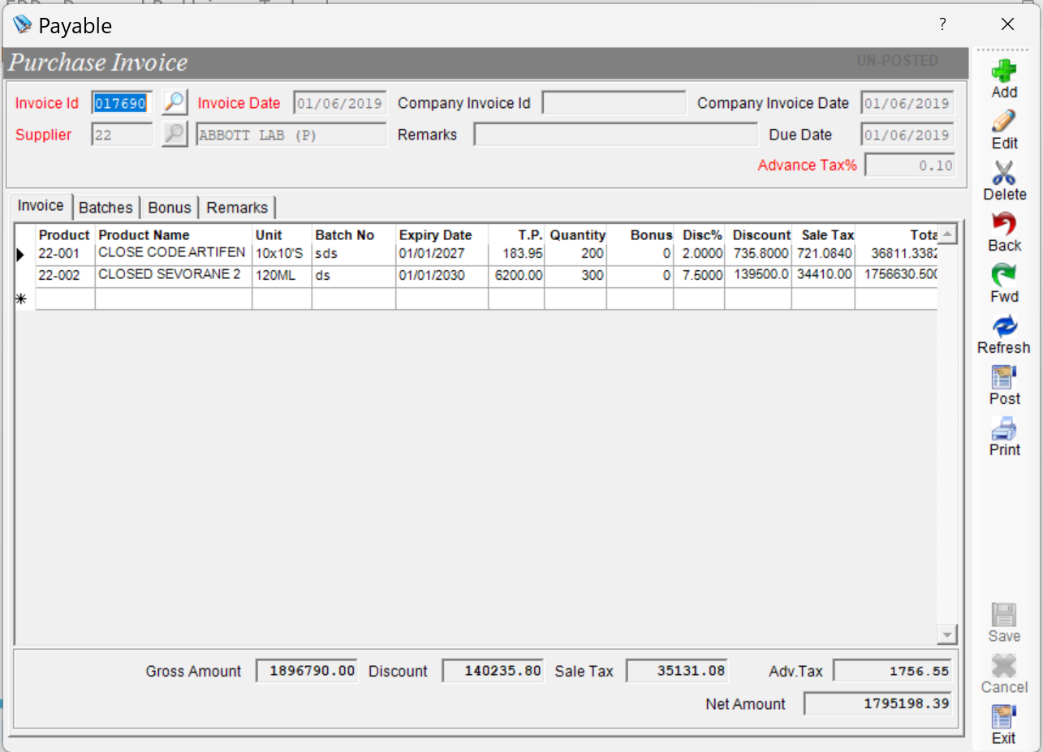Click expiry date cell 01/01/2027
This screenshot has width=1043, height=752.
point(442,254)
